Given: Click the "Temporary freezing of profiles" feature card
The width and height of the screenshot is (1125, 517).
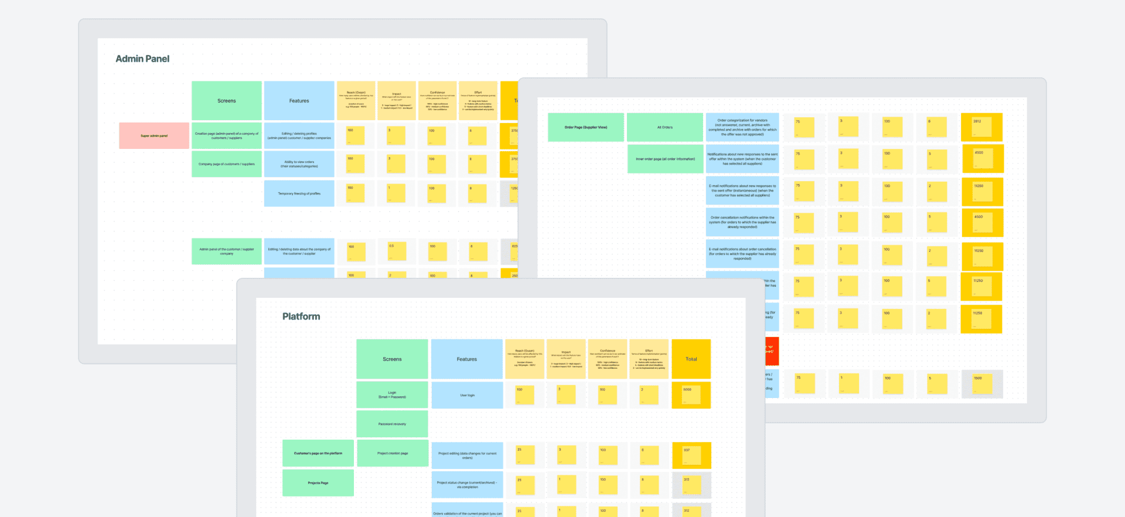Looking at the screenshot, I should [299, 193].
